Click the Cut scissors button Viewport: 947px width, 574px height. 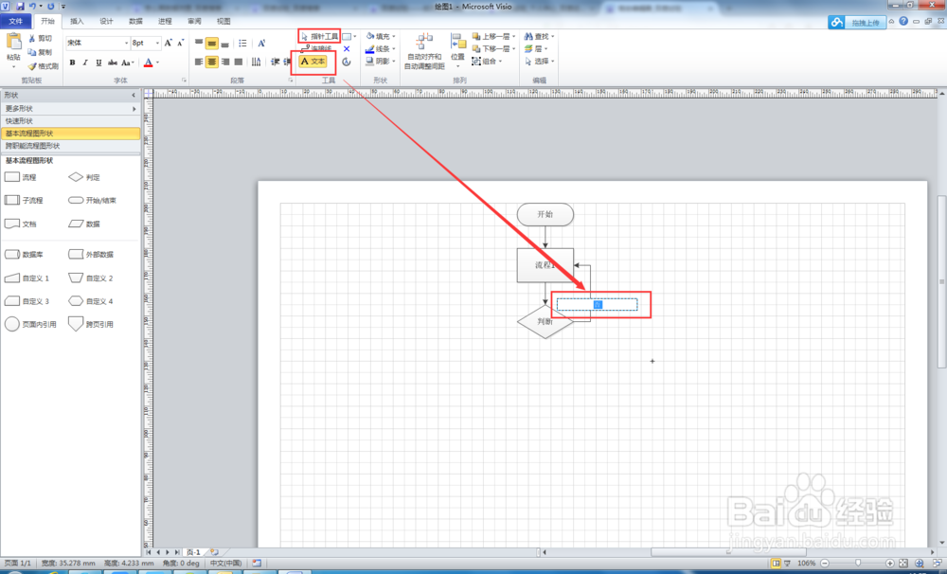[x=41, y=38]
